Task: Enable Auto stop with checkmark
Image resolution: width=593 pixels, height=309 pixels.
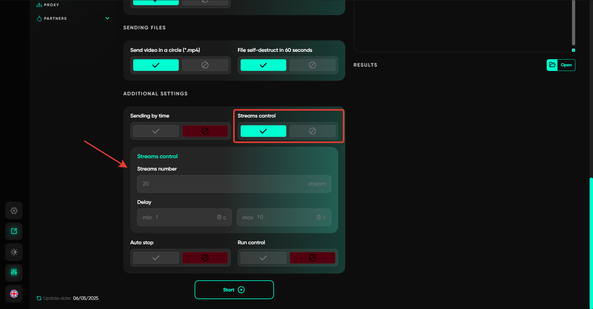Action: point(156,258)
